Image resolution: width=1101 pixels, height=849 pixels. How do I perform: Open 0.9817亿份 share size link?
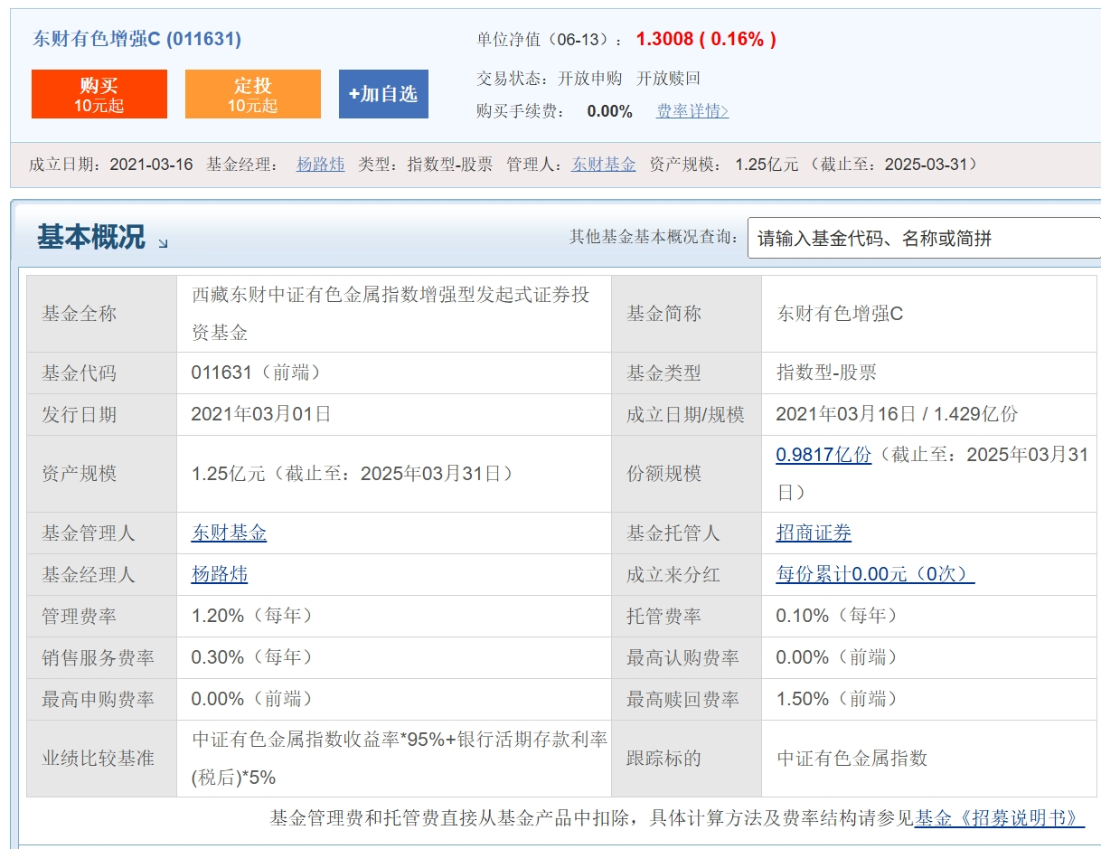pos(823,455)
